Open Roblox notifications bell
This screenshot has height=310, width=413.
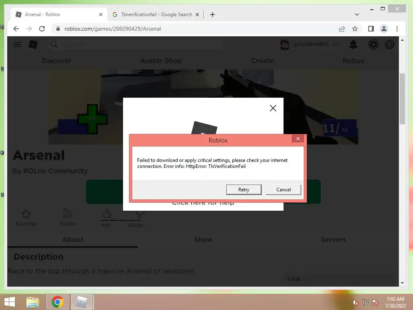click(x=353, y=44)
